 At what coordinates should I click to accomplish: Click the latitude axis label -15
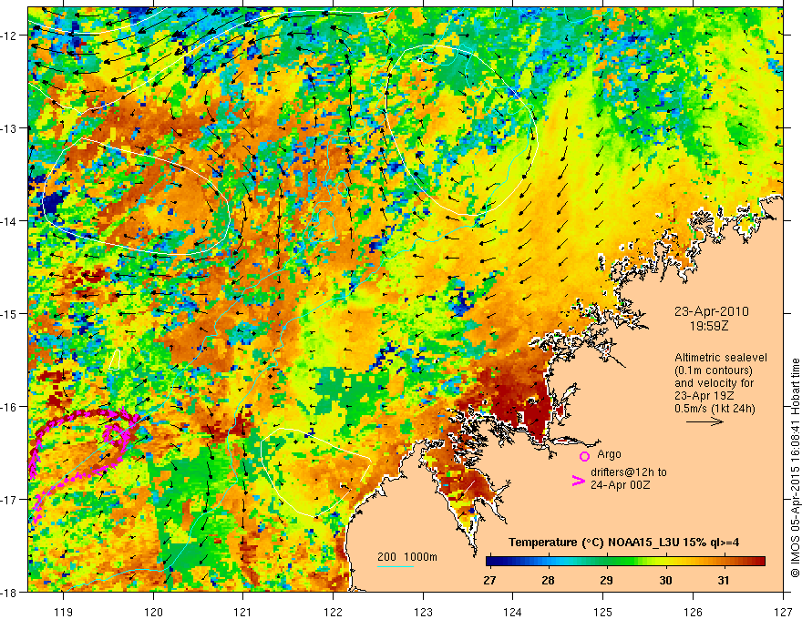(11, 313)
